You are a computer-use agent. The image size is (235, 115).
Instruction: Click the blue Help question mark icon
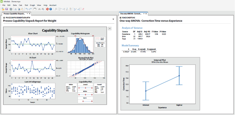[x=51, y=9]
